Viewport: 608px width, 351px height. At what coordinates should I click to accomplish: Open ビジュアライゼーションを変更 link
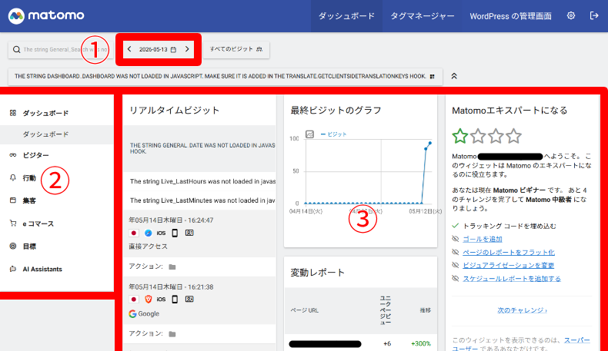click(x=509, y=266)
